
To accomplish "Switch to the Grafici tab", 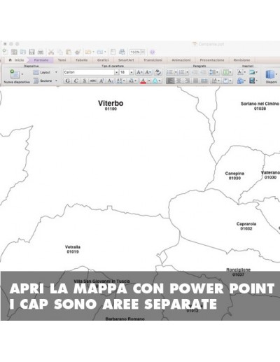I will pos(103,60).
